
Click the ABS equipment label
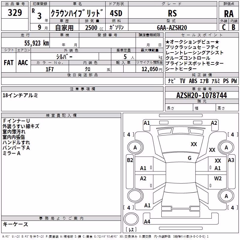point(193,81)
